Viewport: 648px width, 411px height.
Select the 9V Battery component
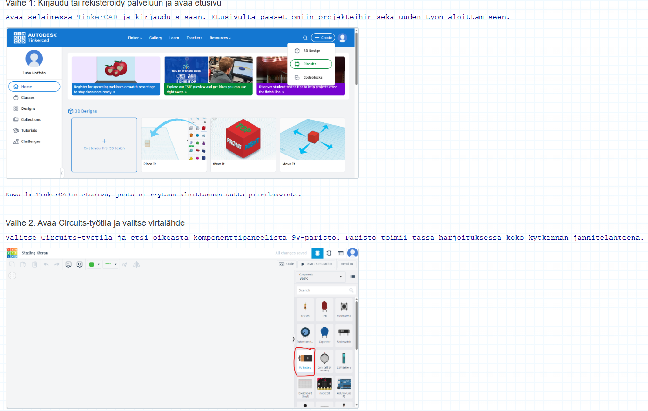[305, 361]
